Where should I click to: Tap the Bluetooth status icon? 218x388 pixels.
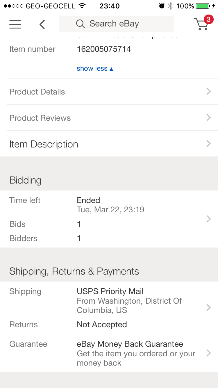170,6
